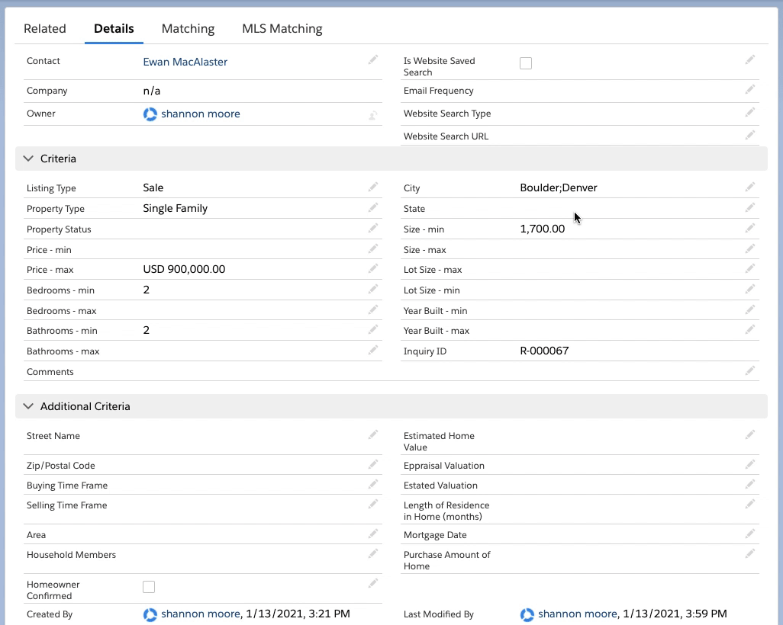The height and width of the screenshot is (625, 783).
Task: Edit Size - max pencil icon
Action: pos(750,248)
